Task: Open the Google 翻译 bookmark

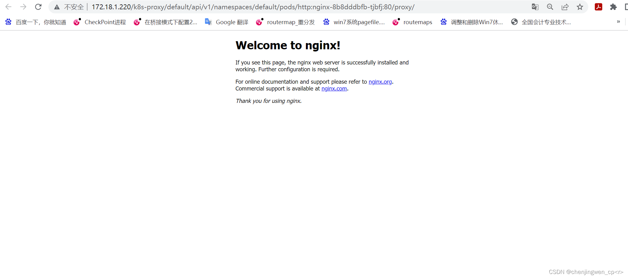Action: pyautogui.click(x=227, y=22)
